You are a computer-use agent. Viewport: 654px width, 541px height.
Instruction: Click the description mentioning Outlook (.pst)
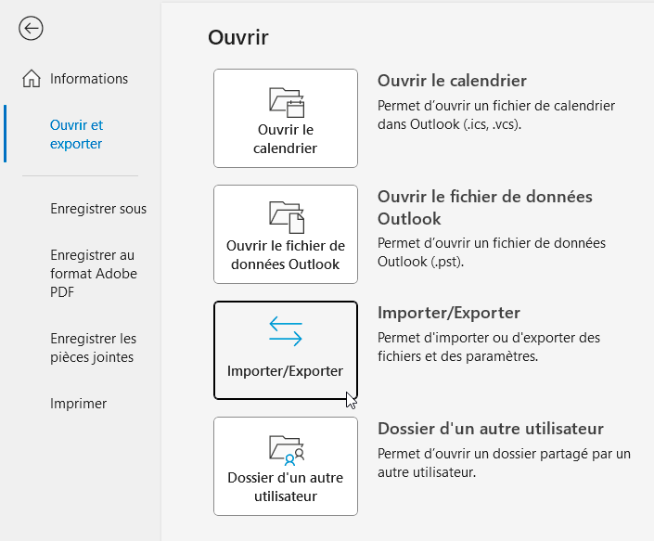pos(492,252)
